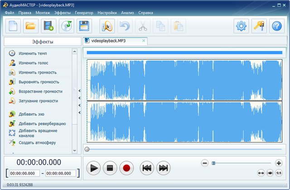
Task: Click the zoom level slider handle
Action: pos(213,163)
